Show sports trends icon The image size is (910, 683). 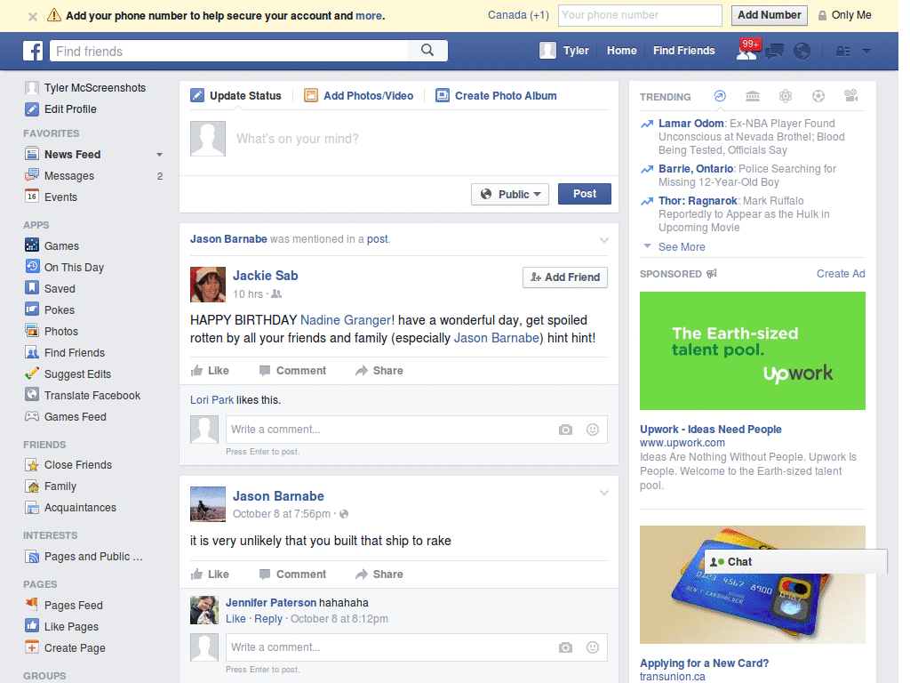pyautogui.click(x=818, y=96)
